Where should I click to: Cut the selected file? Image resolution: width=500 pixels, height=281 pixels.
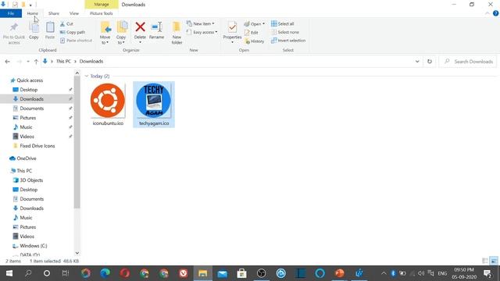pos(66,24)
